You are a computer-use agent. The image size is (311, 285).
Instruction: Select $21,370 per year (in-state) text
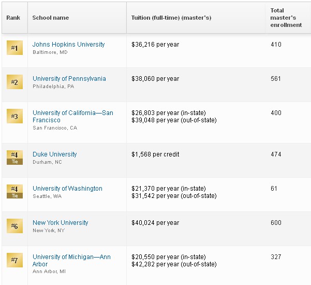click(x=169, y=189)
